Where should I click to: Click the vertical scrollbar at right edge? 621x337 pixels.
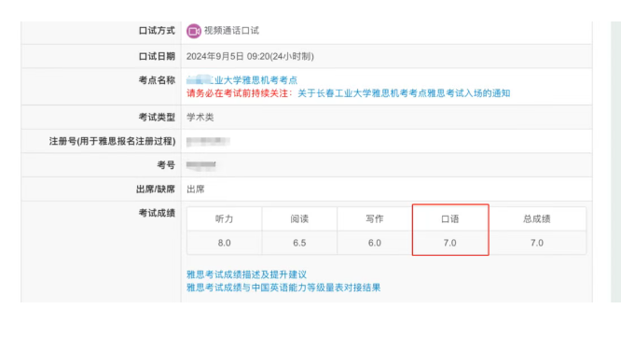(615, 161)
